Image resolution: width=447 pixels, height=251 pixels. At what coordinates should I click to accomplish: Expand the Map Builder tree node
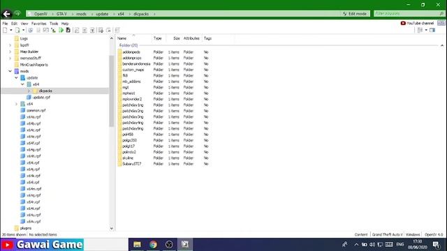point(10,52)
